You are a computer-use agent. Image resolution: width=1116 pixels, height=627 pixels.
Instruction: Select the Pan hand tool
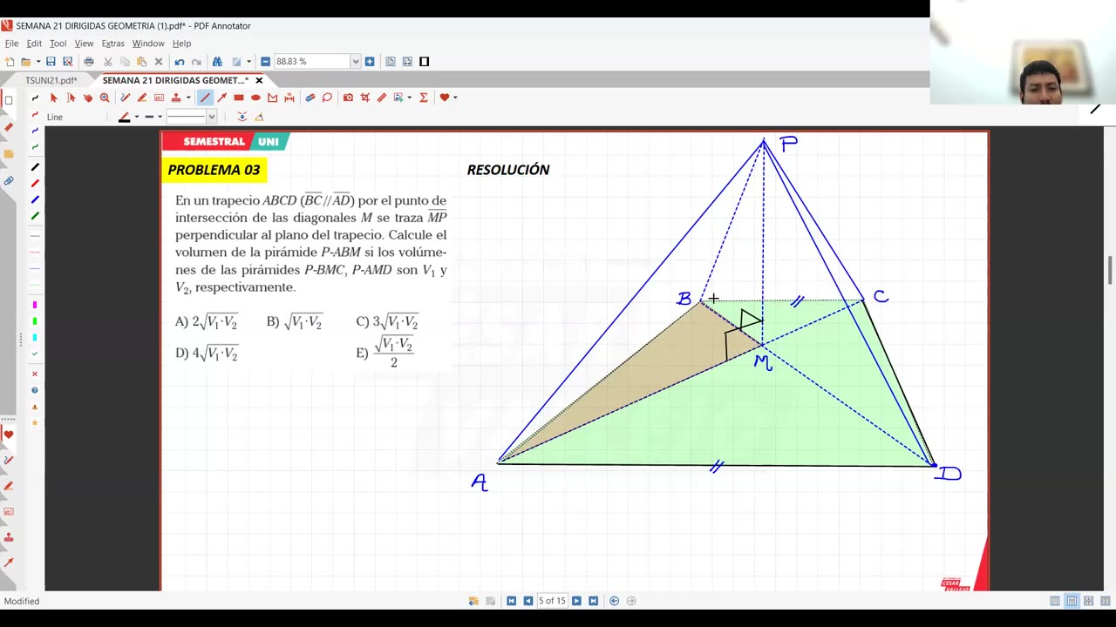[88, 98]
